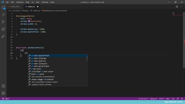Open the Extensions view
185x104 pixels.
pos(3,29)
